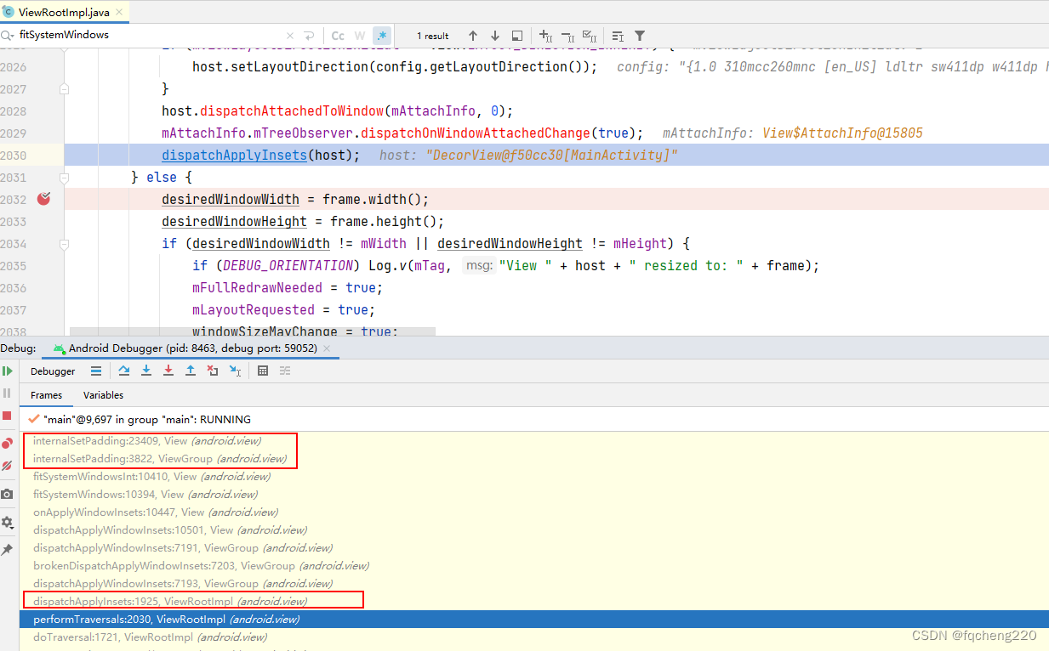Click the breakpoint on line 2032
The width and height of the screenshot is (1049, 651).
click(x=43, y=198)
